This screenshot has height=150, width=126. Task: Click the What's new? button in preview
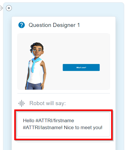point(81,67)
